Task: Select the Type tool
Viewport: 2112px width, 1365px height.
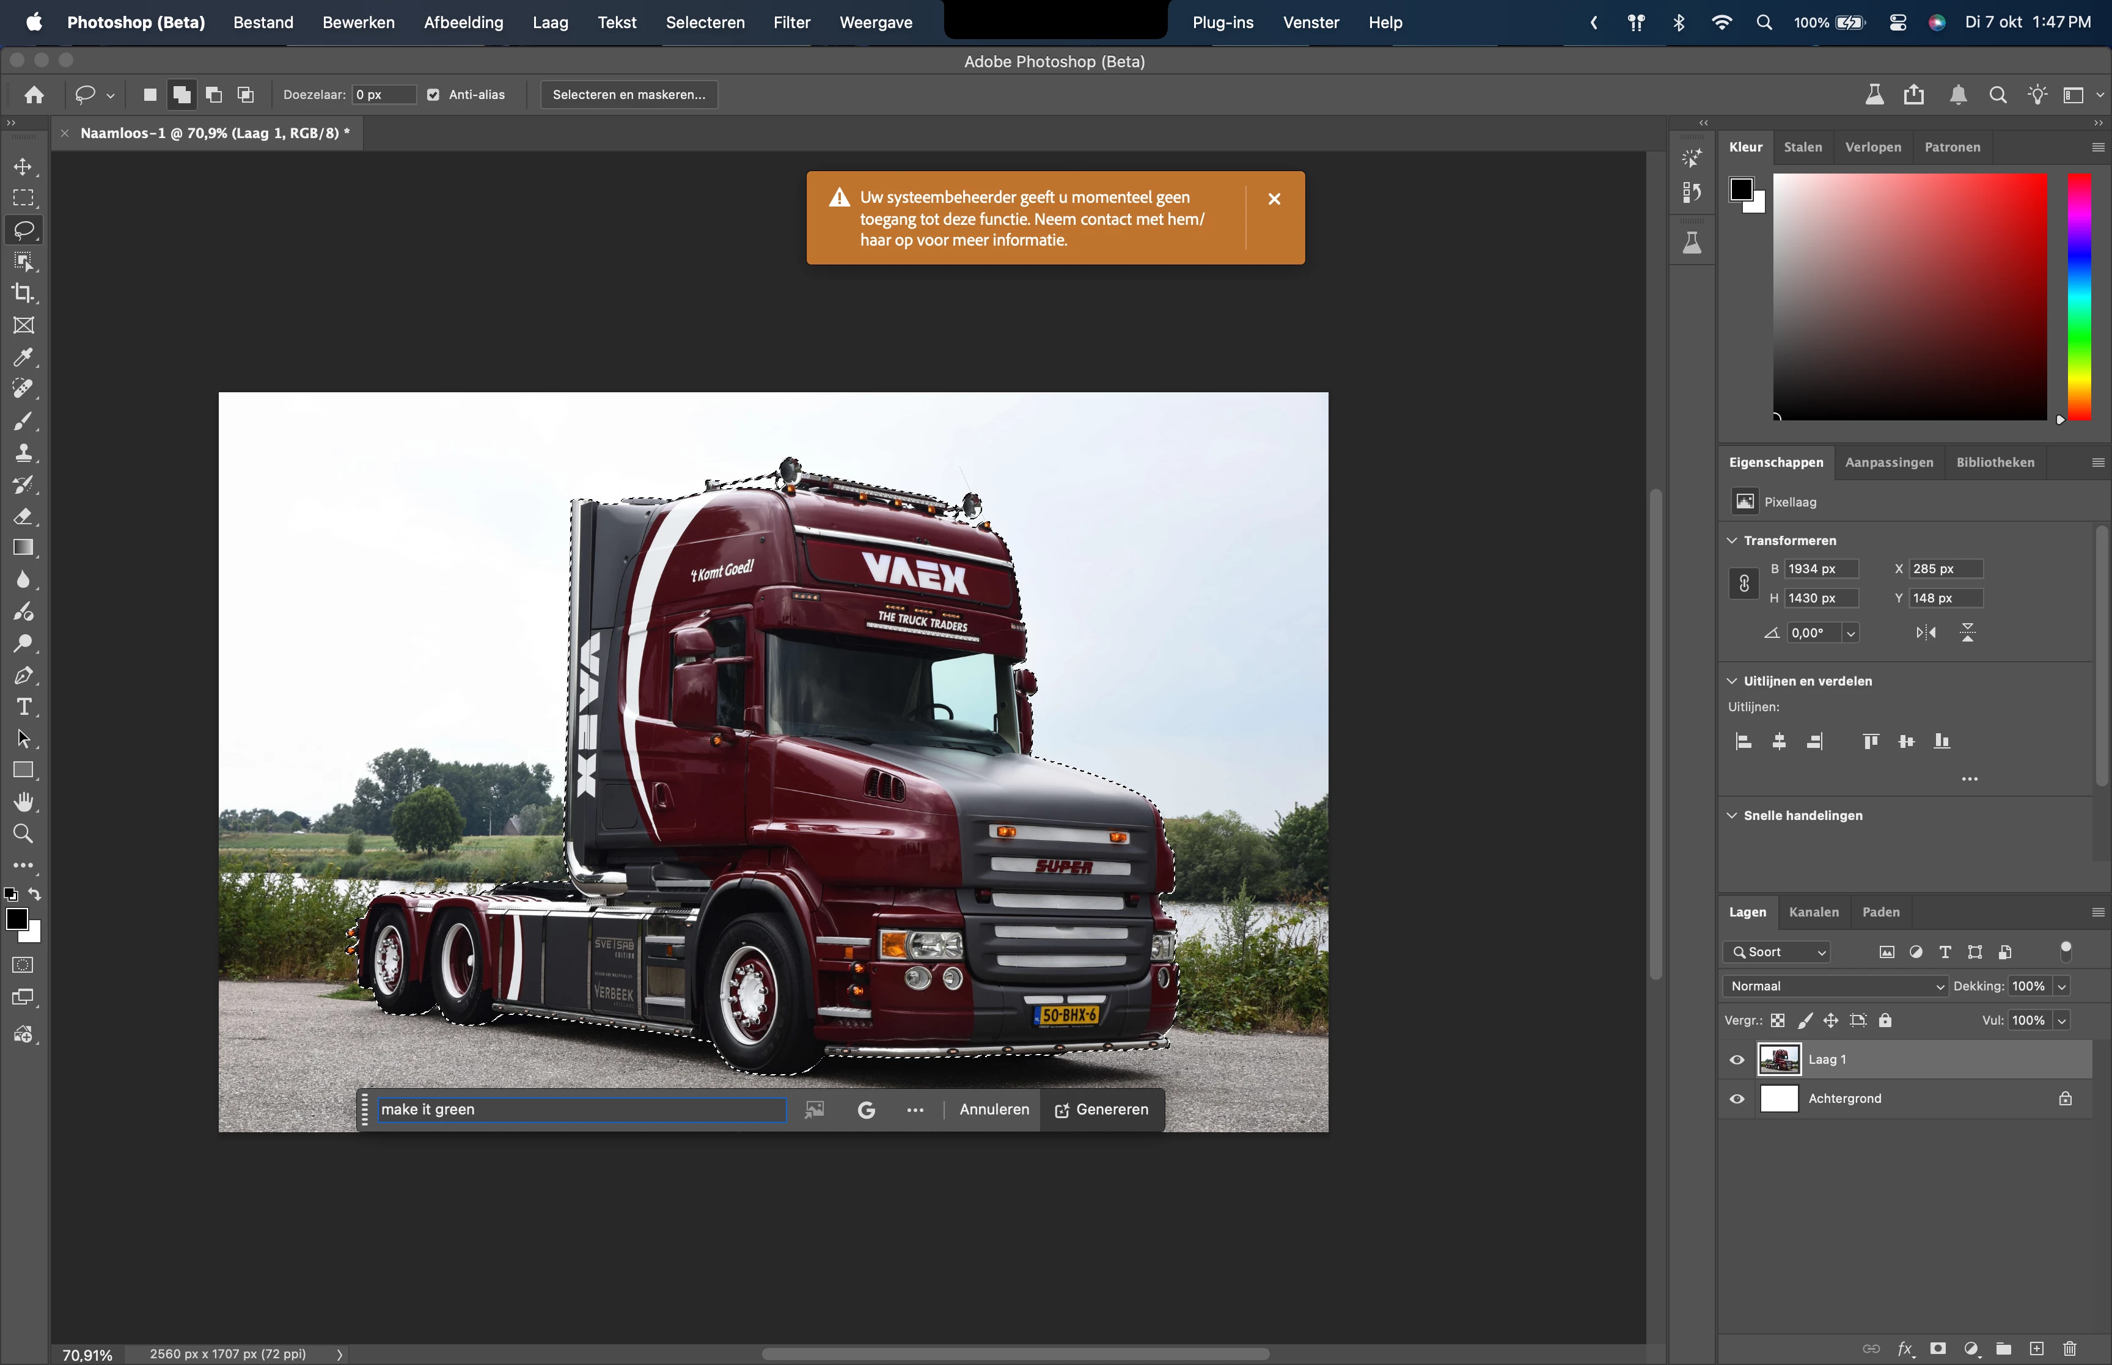Action: [x=23, y=706]
